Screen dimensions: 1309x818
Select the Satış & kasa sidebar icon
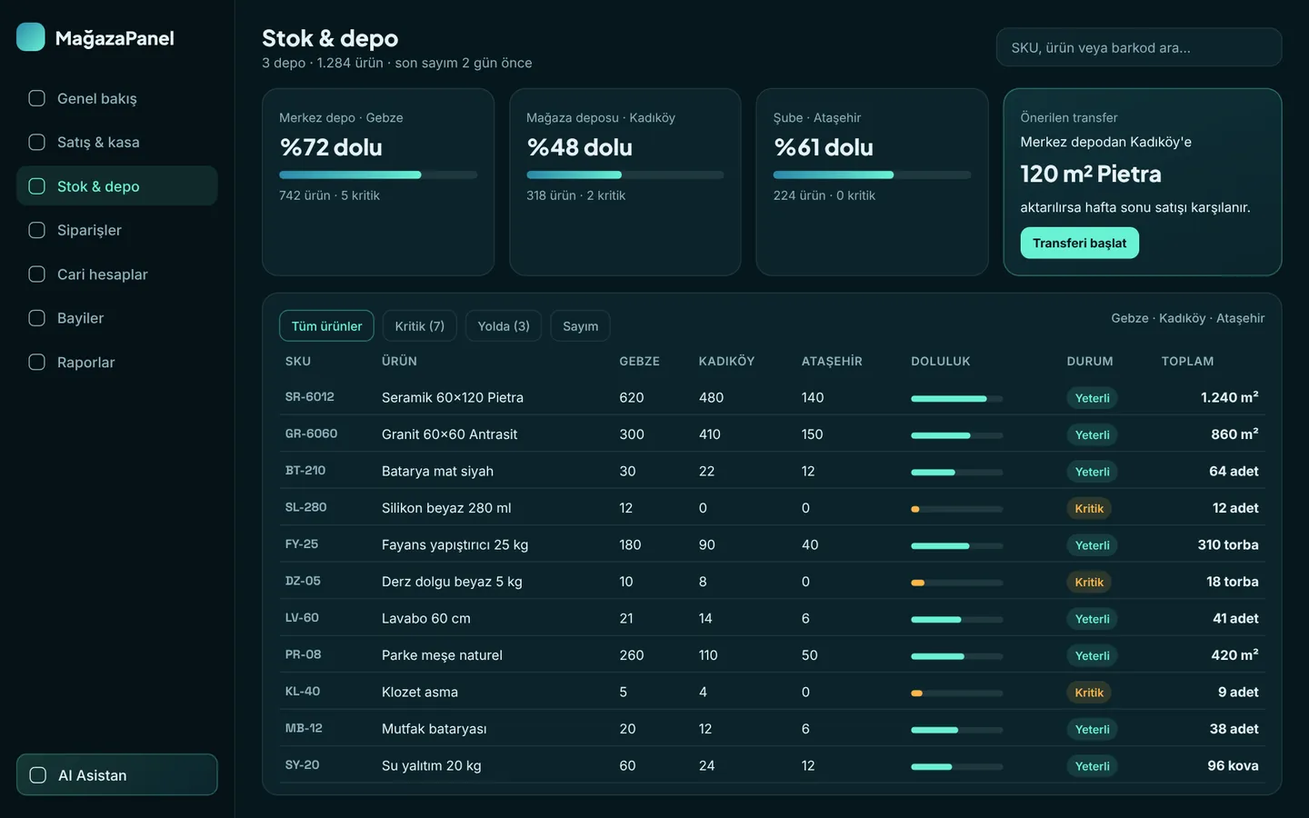tap(37, 142)
